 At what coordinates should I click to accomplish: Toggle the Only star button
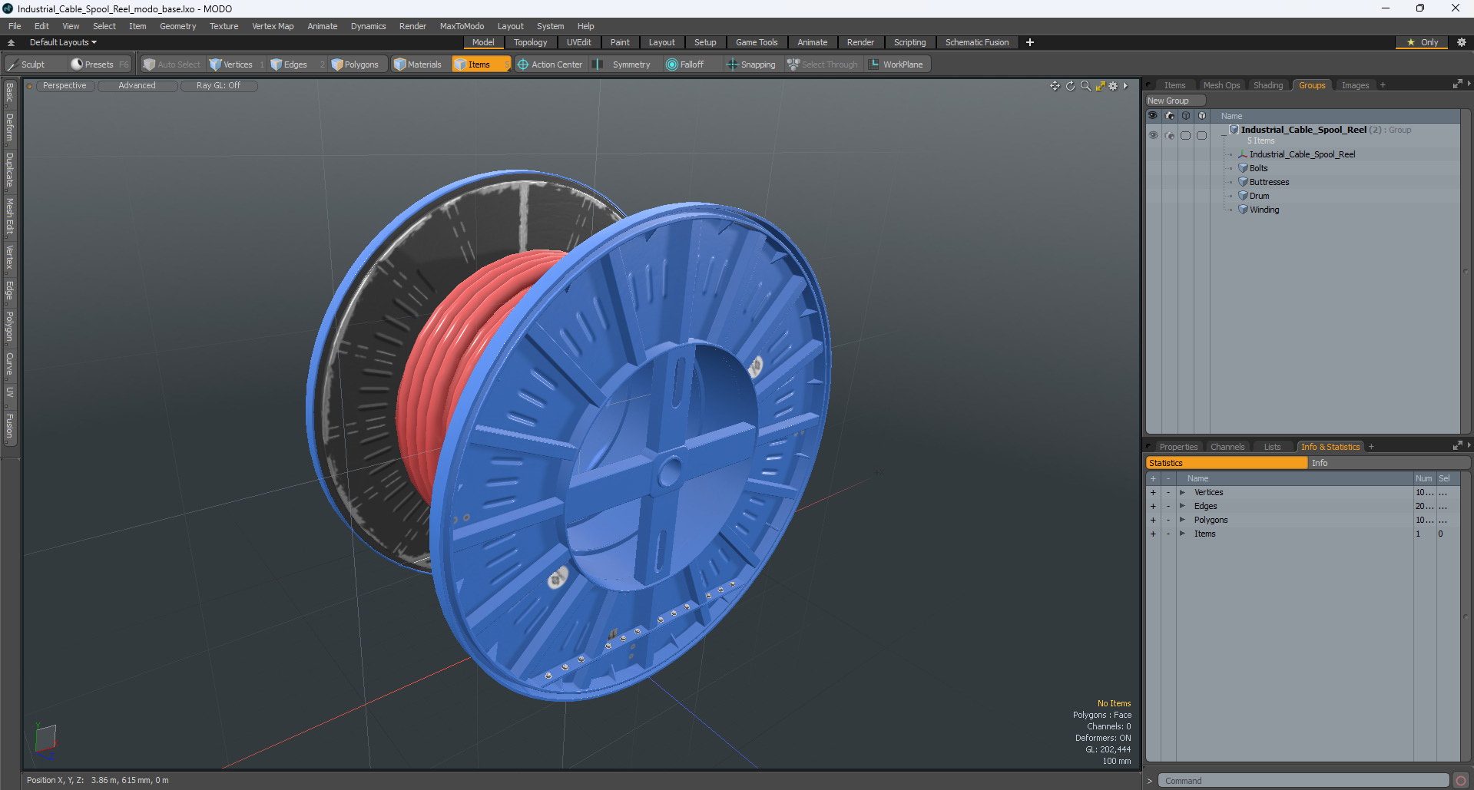point(1422,42)
